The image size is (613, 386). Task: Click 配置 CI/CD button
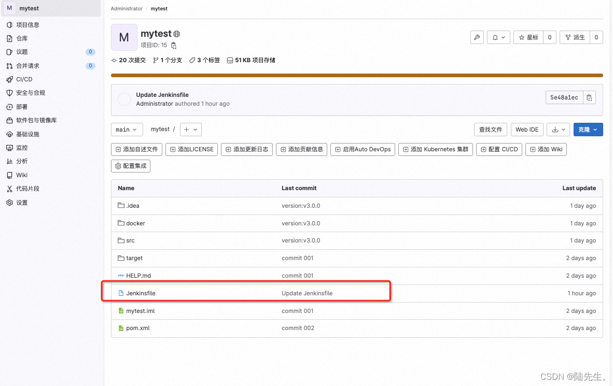pos(499,149)
